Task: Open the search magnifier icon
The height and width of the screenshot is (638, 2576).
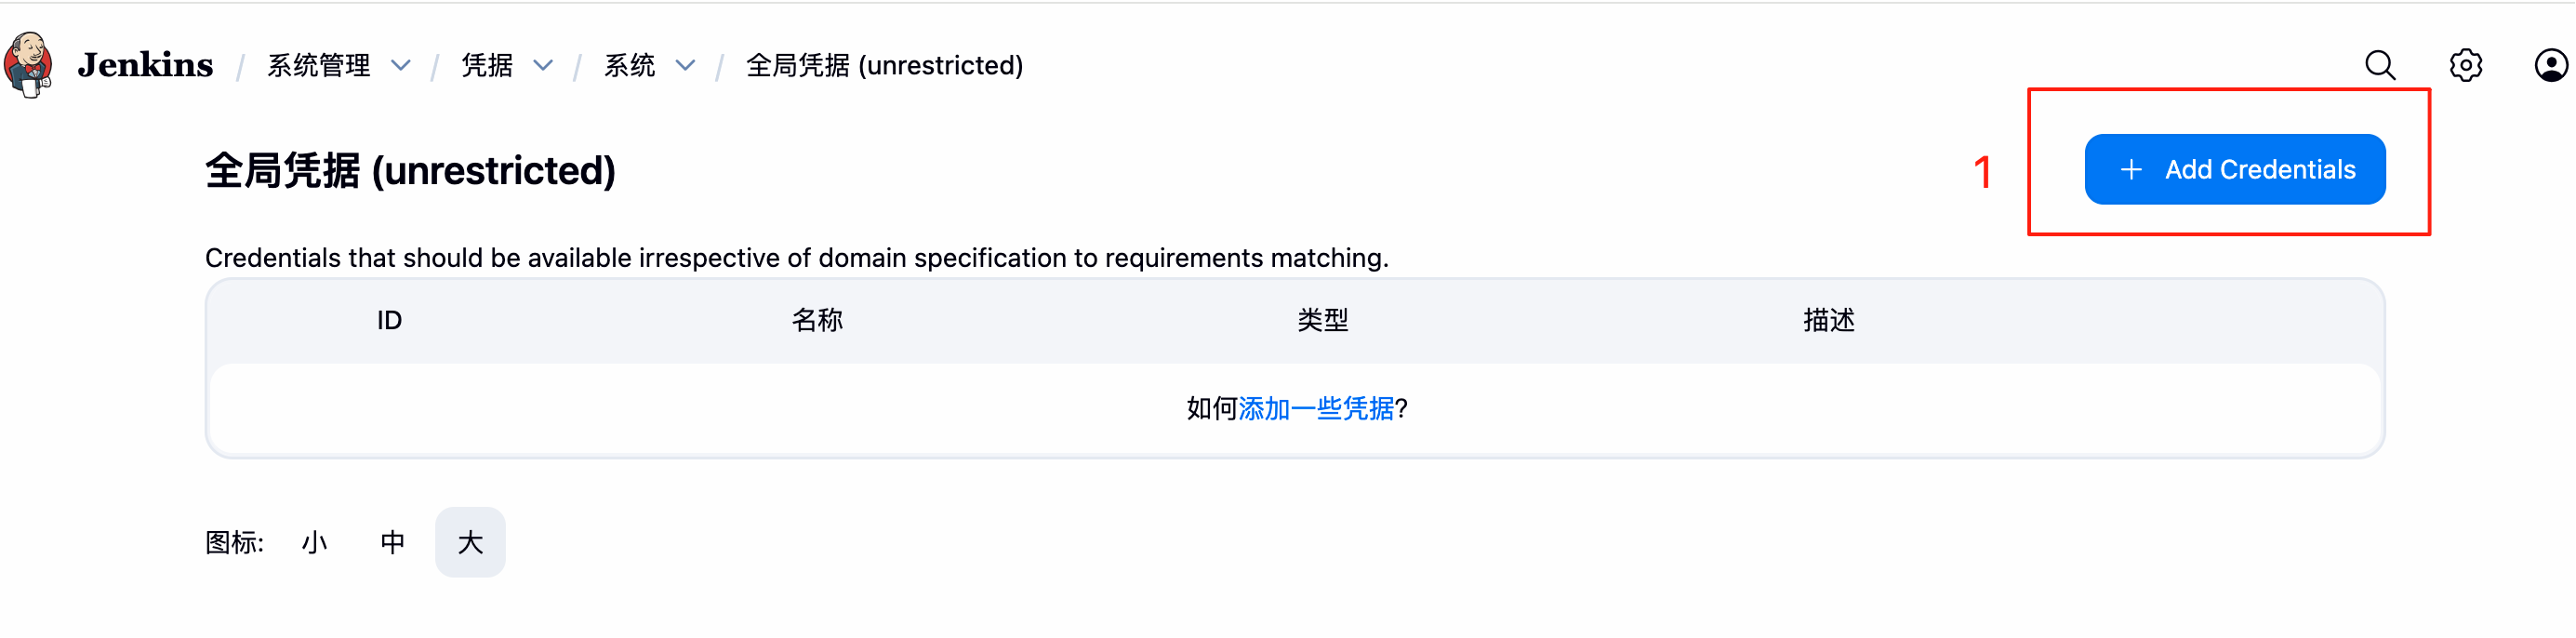Action: point(2380,66)
